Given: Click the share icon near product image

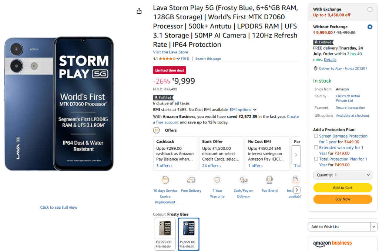Looking at the screenshot, I should point(139,11).
